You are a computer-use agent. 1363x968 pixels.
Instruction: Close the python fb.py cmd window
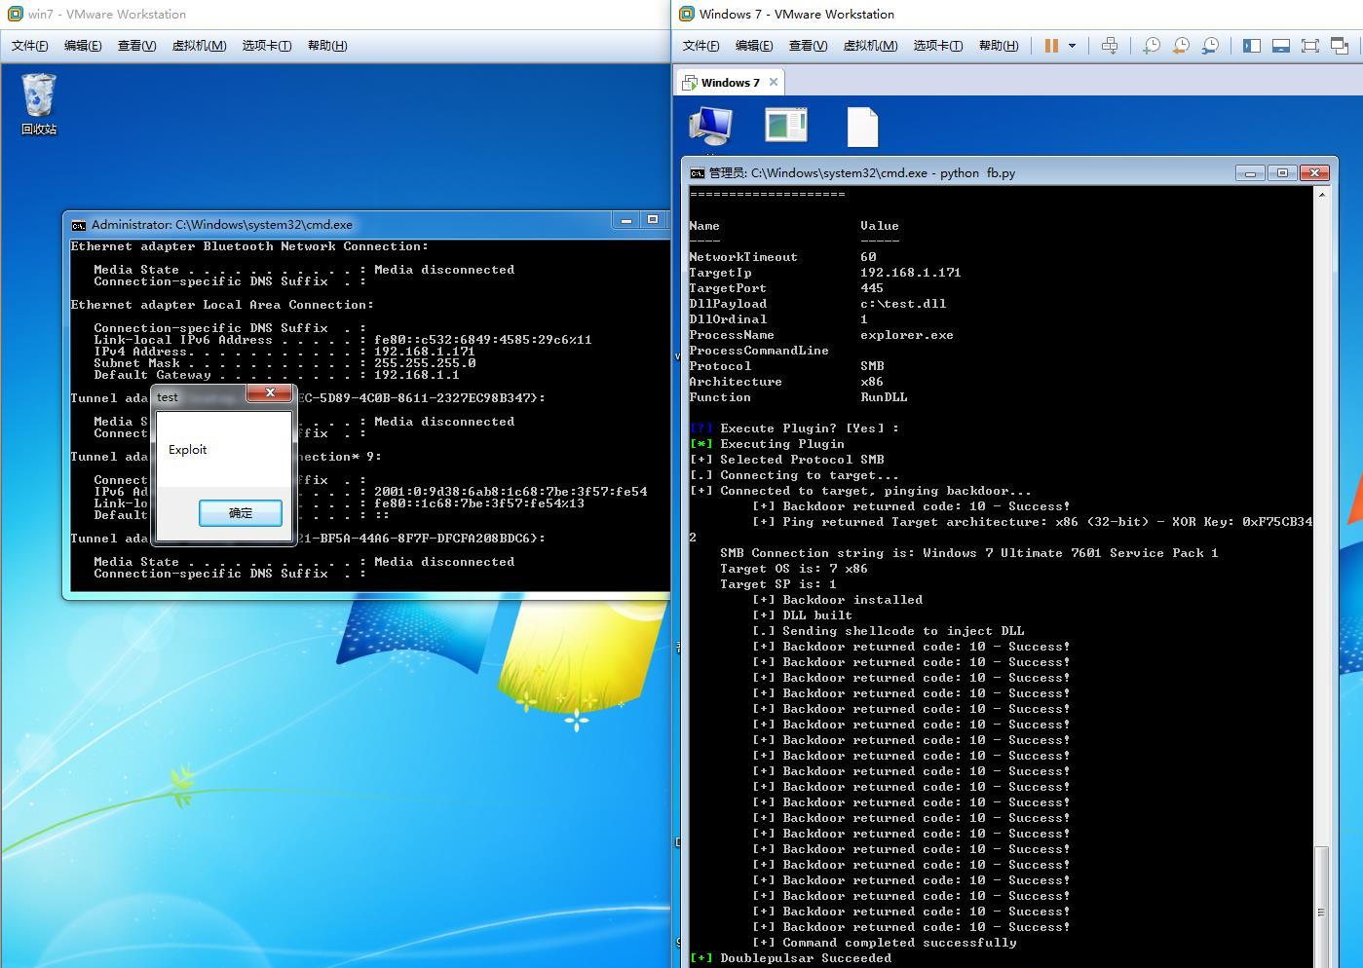[1314, 172]
